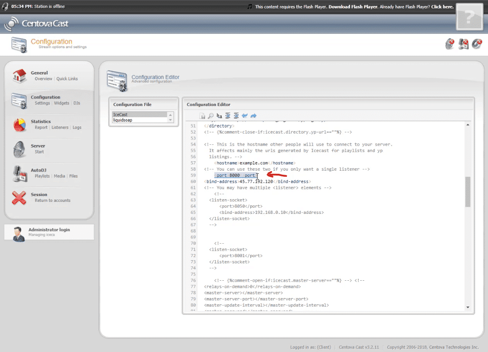
Task: Open DJs under Configuration
Action: [x=77, y=103]
